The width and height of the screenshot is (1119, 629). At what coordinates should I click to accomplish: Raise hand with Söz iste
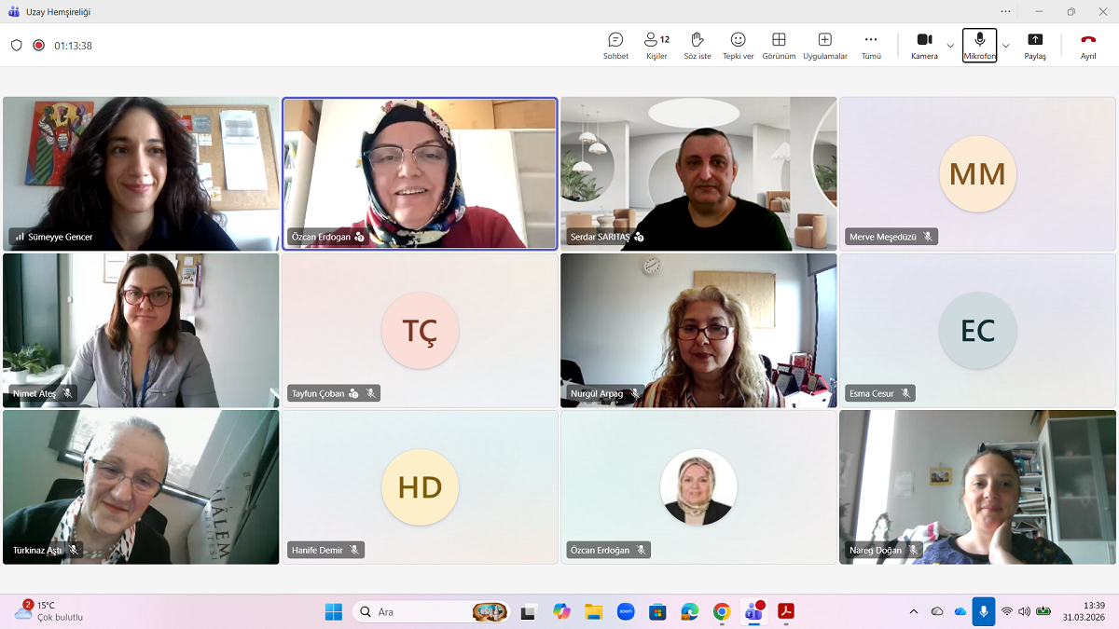point(697,45)
